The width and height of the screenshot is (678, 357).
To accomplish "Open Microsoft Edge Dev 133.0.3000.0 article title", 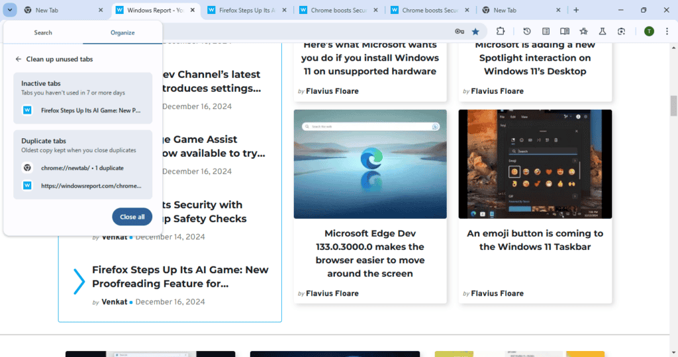I will pos(370,253).
